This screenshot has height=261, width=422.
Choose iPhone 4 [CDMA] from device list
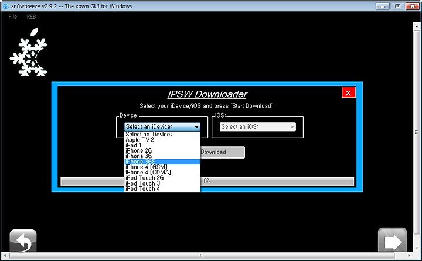(x=162, y=172)
